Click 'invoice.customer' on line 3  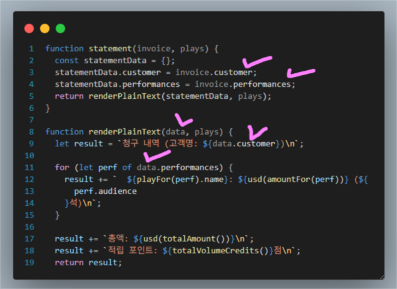click(x=214, y=73)
